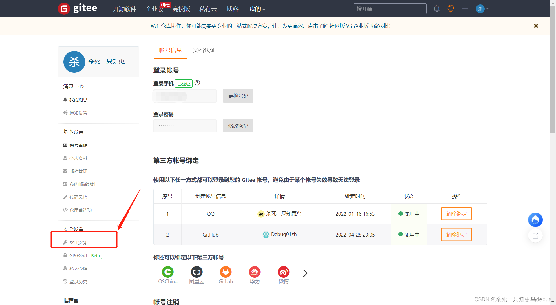Unbind the GitHub account with 解除绑定
Screen dimensions: 556x305
pos(456,235)
